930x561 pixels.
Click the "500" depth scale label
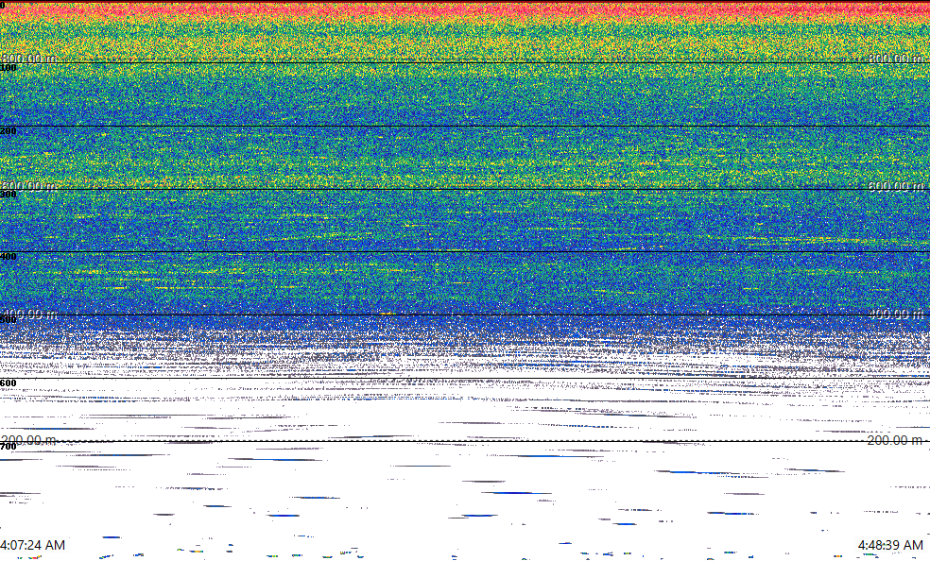point(9,320)
